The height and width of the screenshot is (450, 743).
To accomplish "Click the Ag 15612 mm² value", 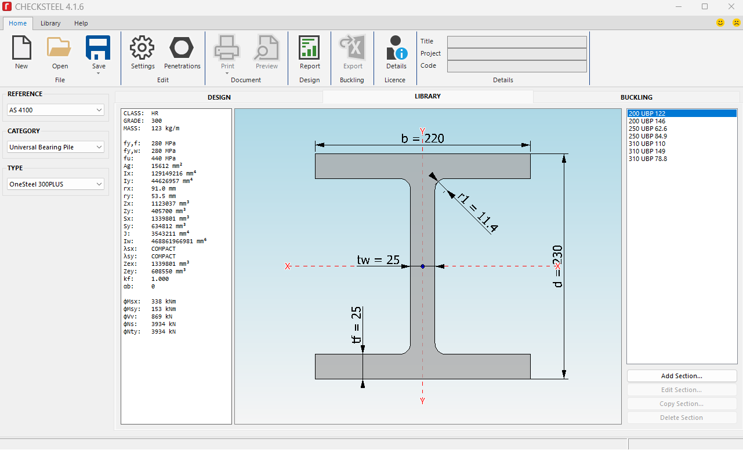I will [167, 166].
